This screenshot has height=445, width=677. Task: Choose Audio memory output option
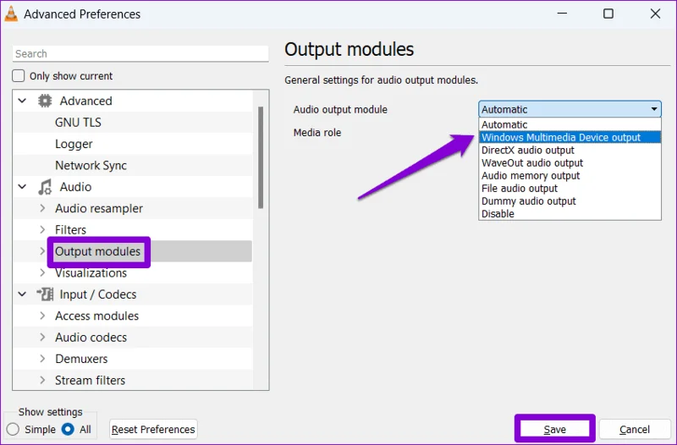click(x=570, y=176)
